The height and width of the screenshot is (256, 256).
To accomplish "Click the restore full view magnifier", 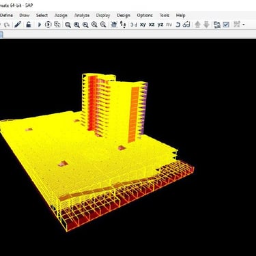I will coord(76,25).
